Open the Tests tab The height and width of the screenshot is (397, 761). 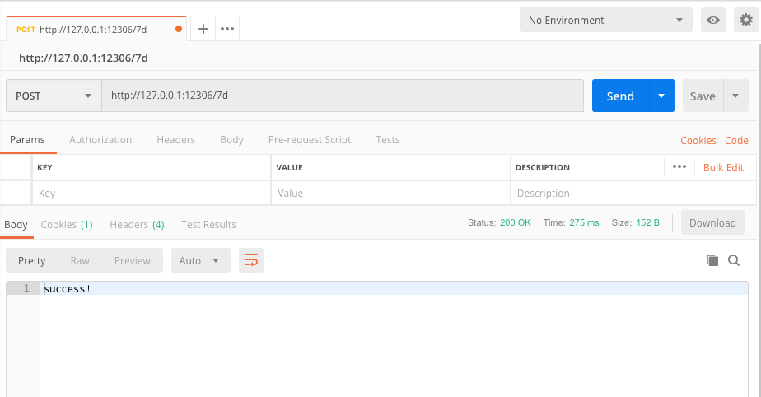coord(387,140)
